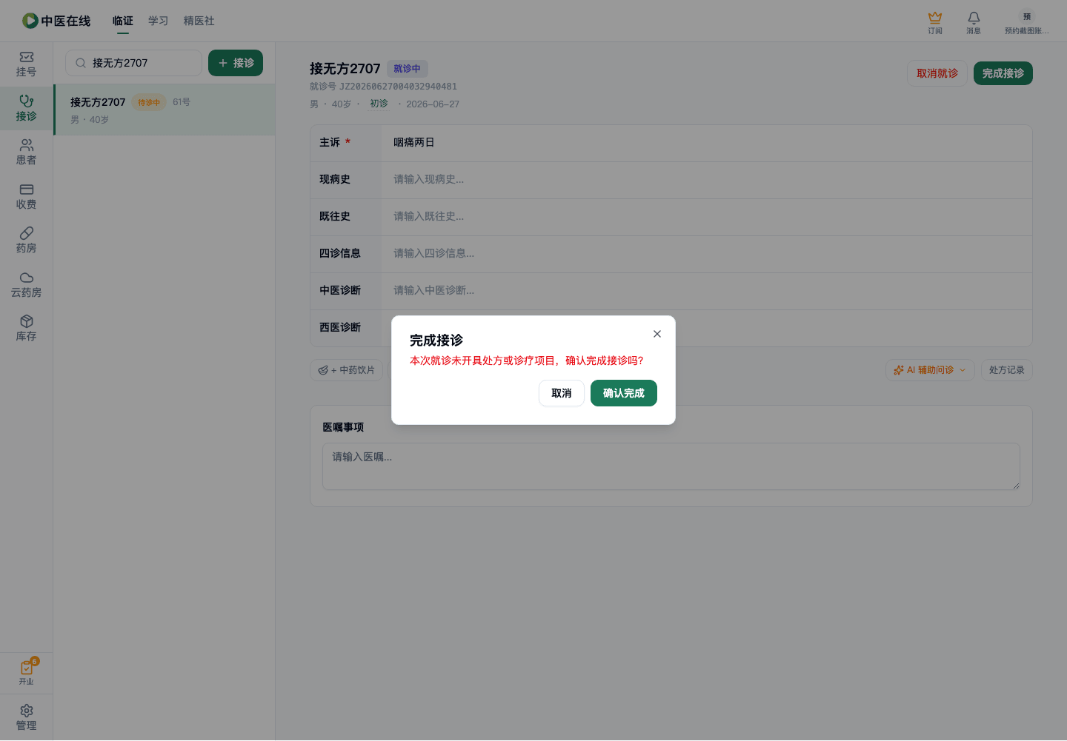The image size is (1067, 741).
Task: Click the 就诊中 status badge
Action: pos(408,69)
